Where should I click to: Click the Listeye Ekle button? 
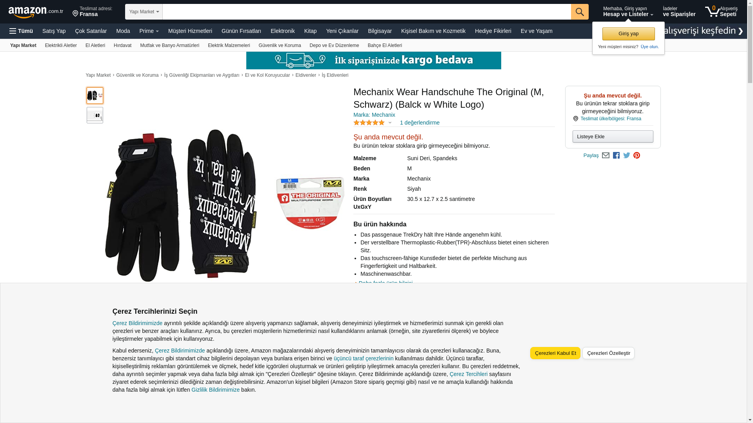(x=613, y=137)
